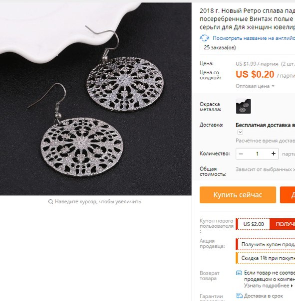Click the translate icon beside English title link
Viewport: 295px width, 301px height.
pos(205,38)
